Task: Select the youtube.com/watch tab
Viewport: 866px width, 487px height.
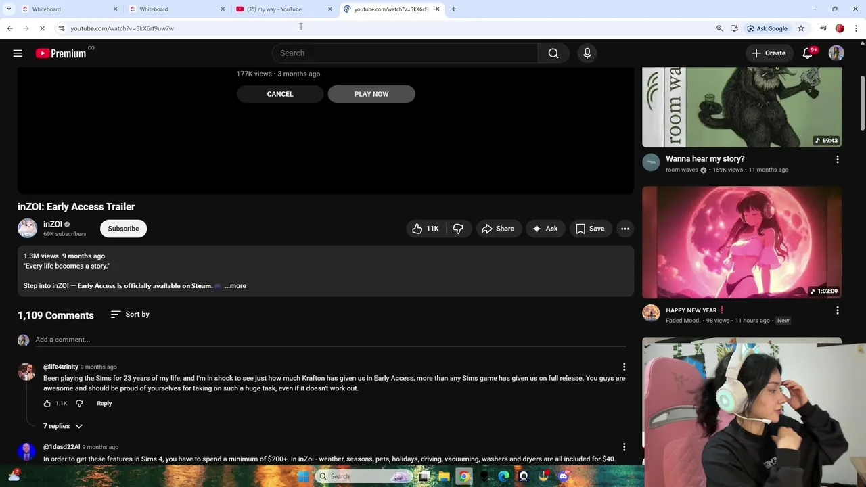Action: (x=391, y=9)
